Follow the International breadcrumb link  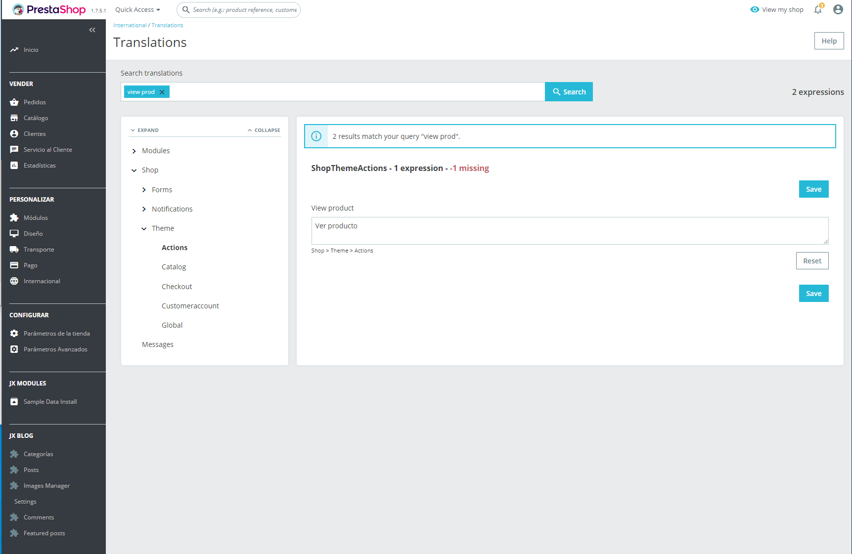click(x=130, y=25)
